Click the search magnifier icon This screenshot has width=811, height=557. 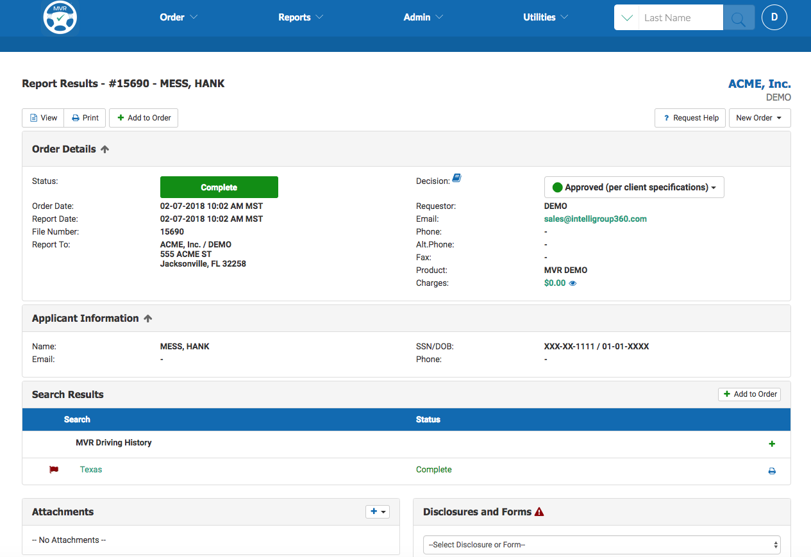coord(739,18)
